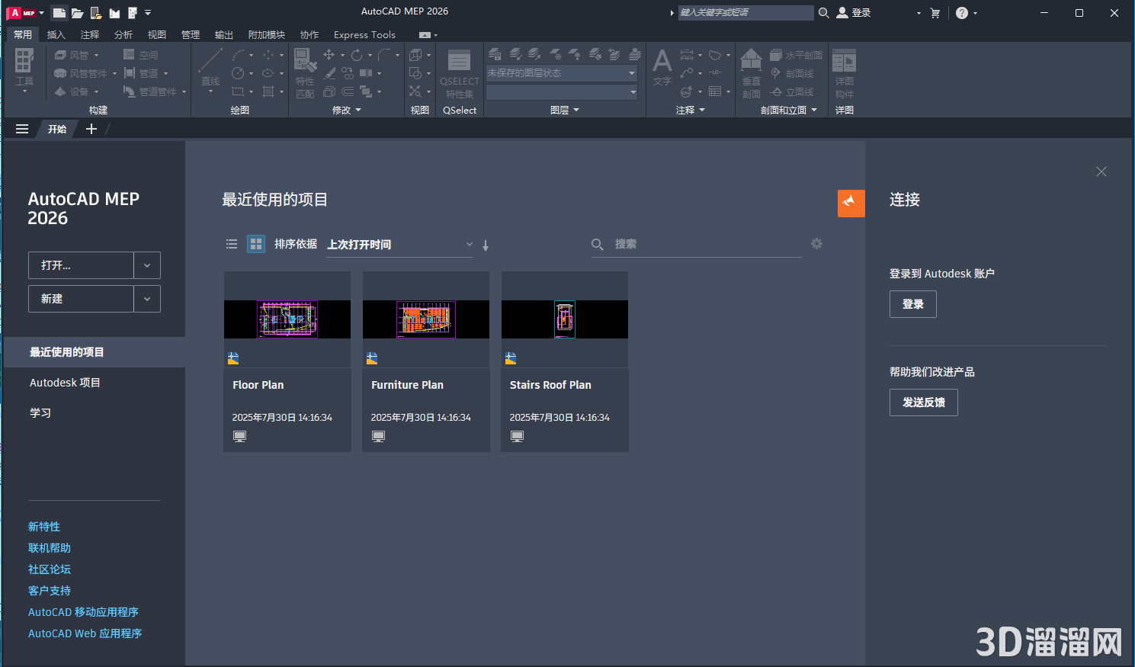Viewport: 1135px width, 667px height.
Task: Click the 详图构件 detail component icon
Action: coord(844,74)
